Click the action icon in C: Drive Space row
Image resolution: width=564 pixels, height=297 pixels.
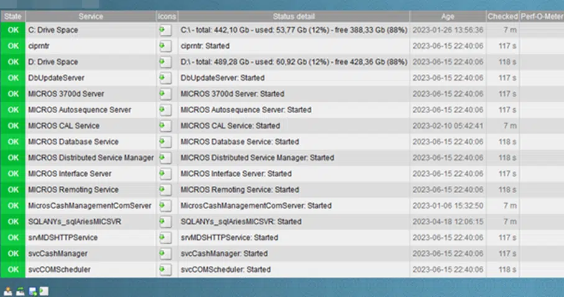click(165, 30)
